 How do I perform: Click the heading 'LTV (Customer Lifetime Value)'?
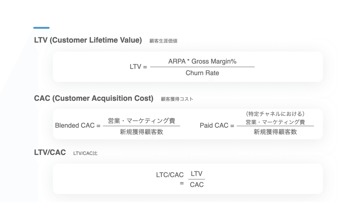click(x=88, y=40)
